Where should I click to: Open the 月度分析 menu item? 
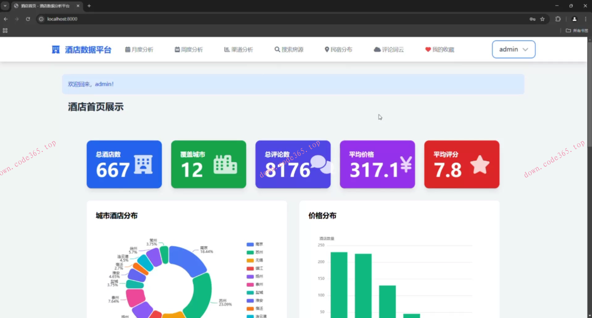[x=139, y=50]
